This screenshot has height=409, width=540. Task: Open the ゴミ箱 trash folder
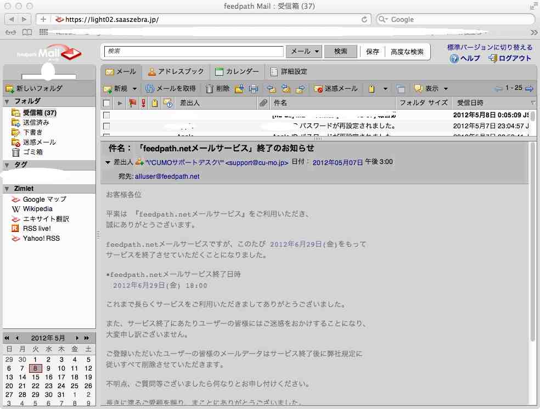coord(32,152)
